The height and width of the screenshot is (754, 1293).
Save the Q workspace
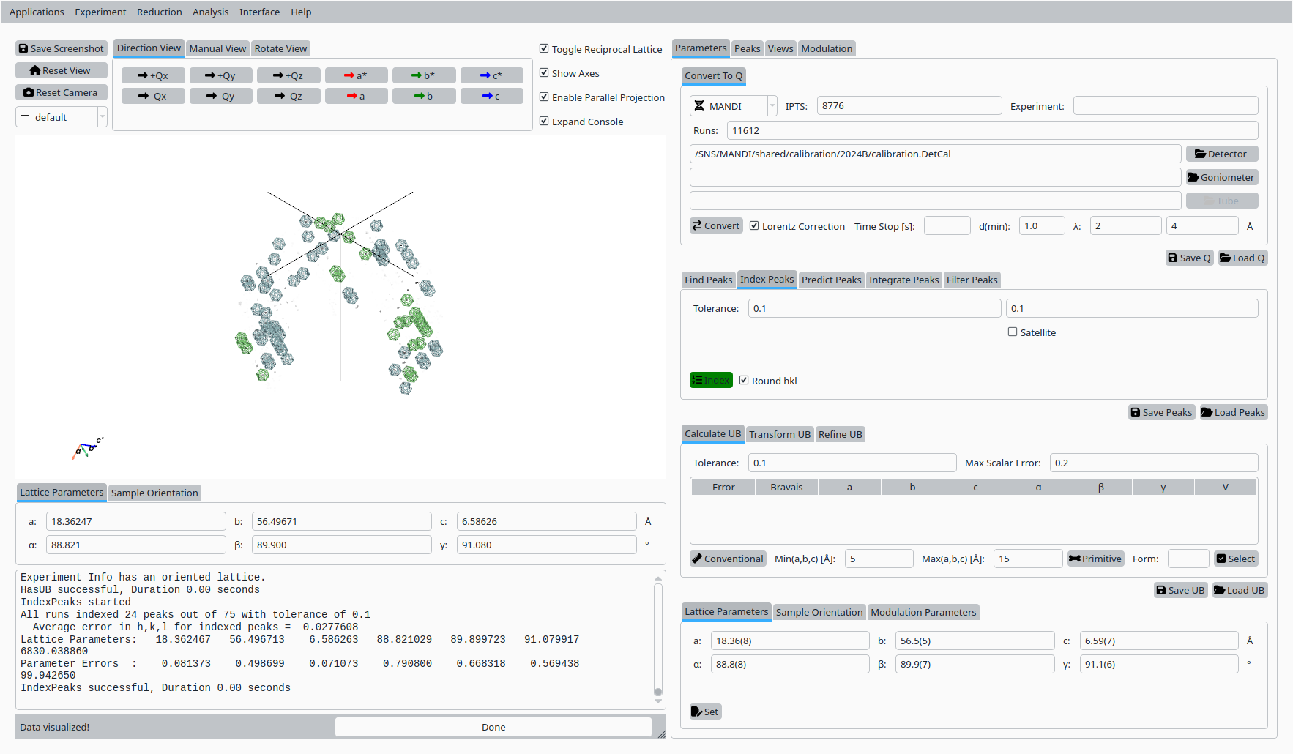coord(1189,258)
